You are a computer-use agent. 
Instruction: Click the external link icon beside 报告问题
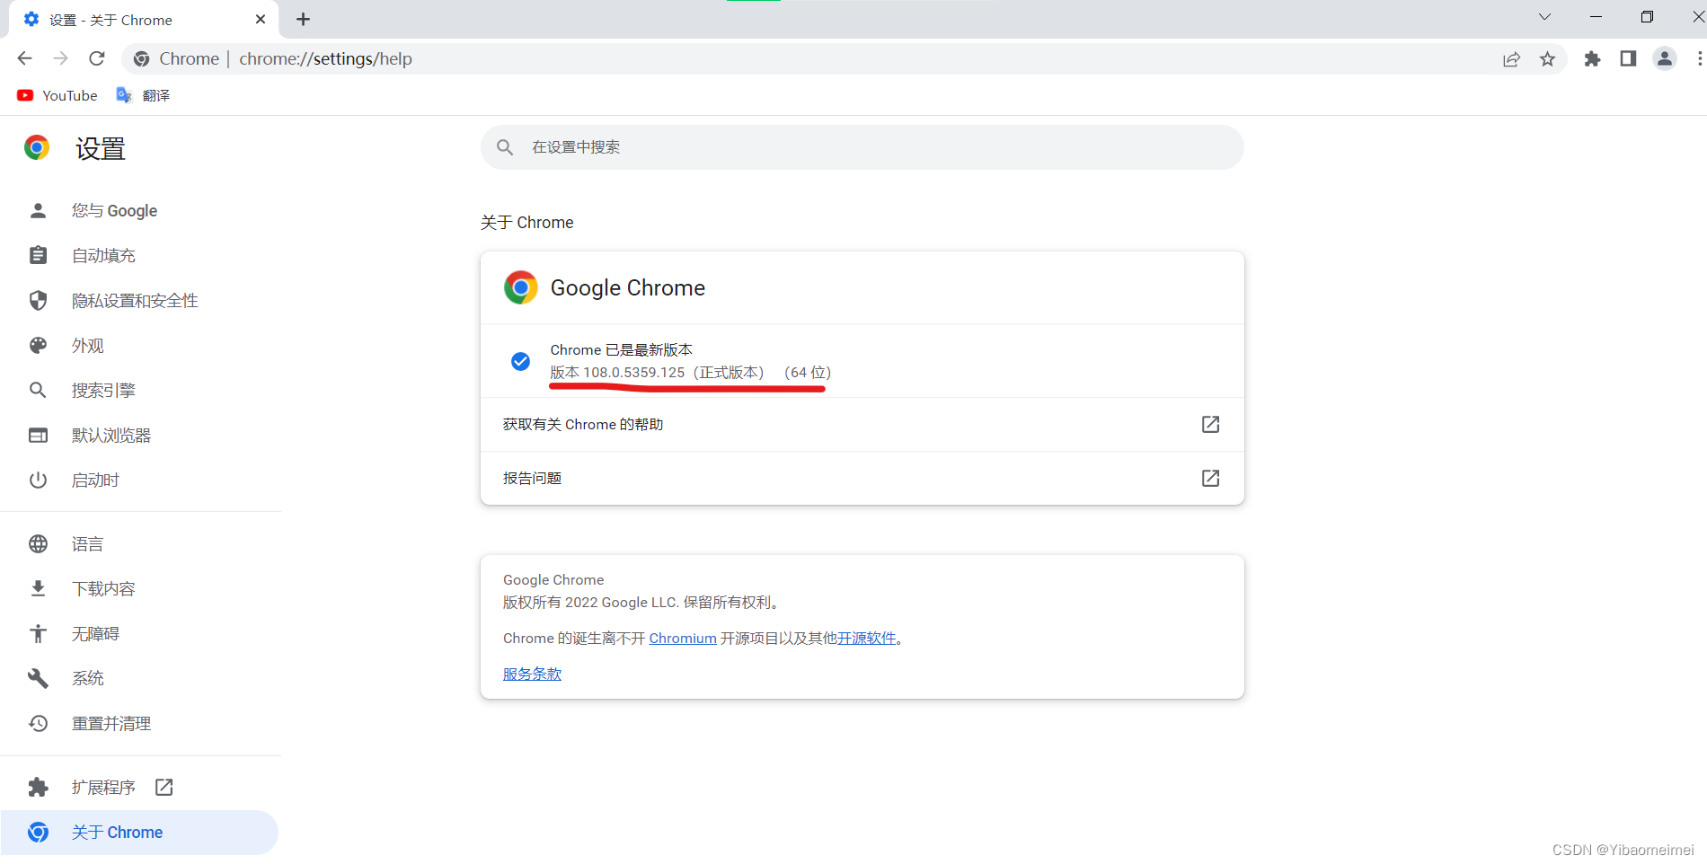(x=1210, y=478)
